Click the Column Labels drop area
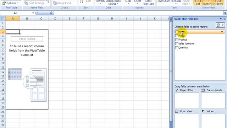Image resolution: width=227 pixels, height=128 pixels. pyautogui.click(x=213, y=101)
